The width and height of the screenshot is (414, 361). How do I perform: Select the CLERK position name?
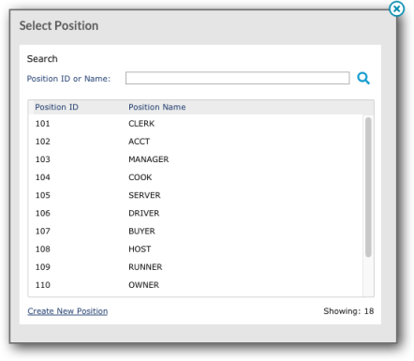[x=141, y=124]
